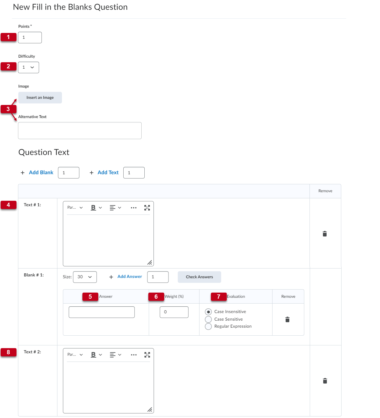
Task: Click the plus icon beside Add Answer
Action: 111,277
